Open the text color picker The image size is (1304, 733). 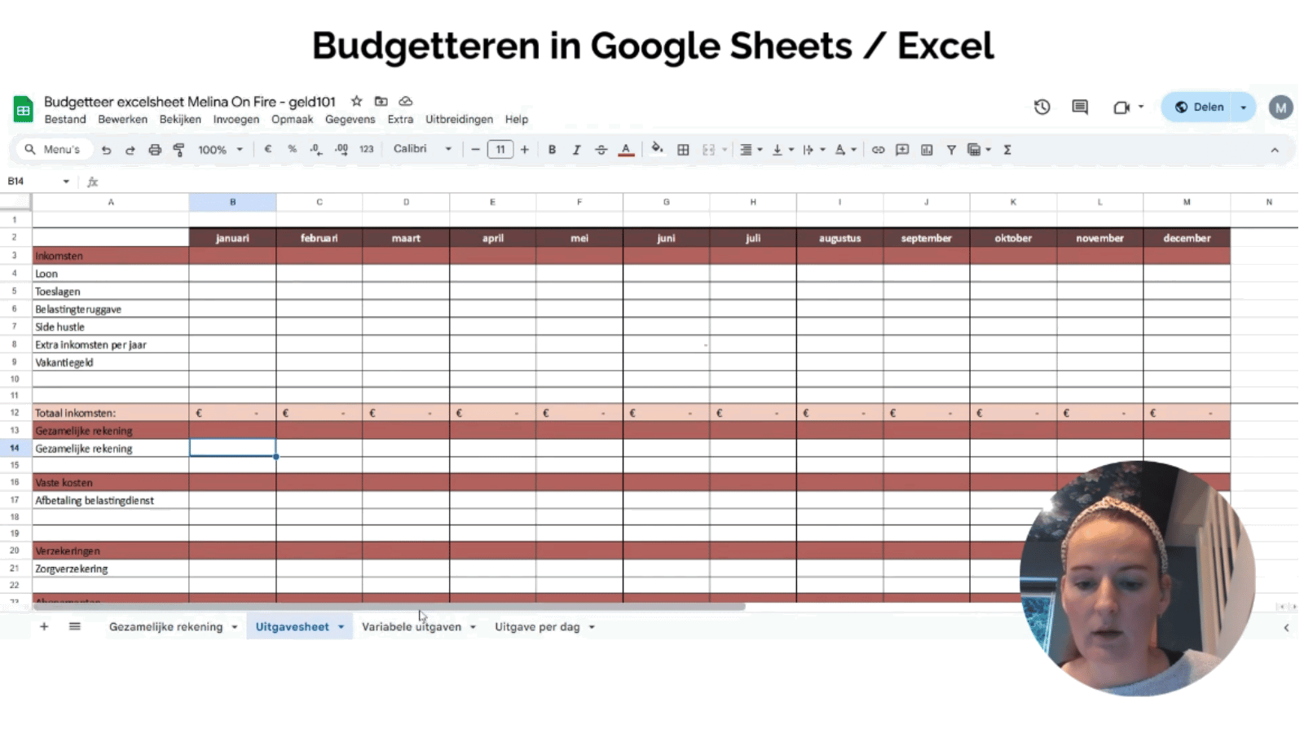(x=626, y=150)
